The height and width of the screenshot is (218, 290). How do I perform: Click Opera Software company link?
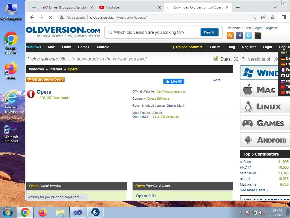click(158, 98)
